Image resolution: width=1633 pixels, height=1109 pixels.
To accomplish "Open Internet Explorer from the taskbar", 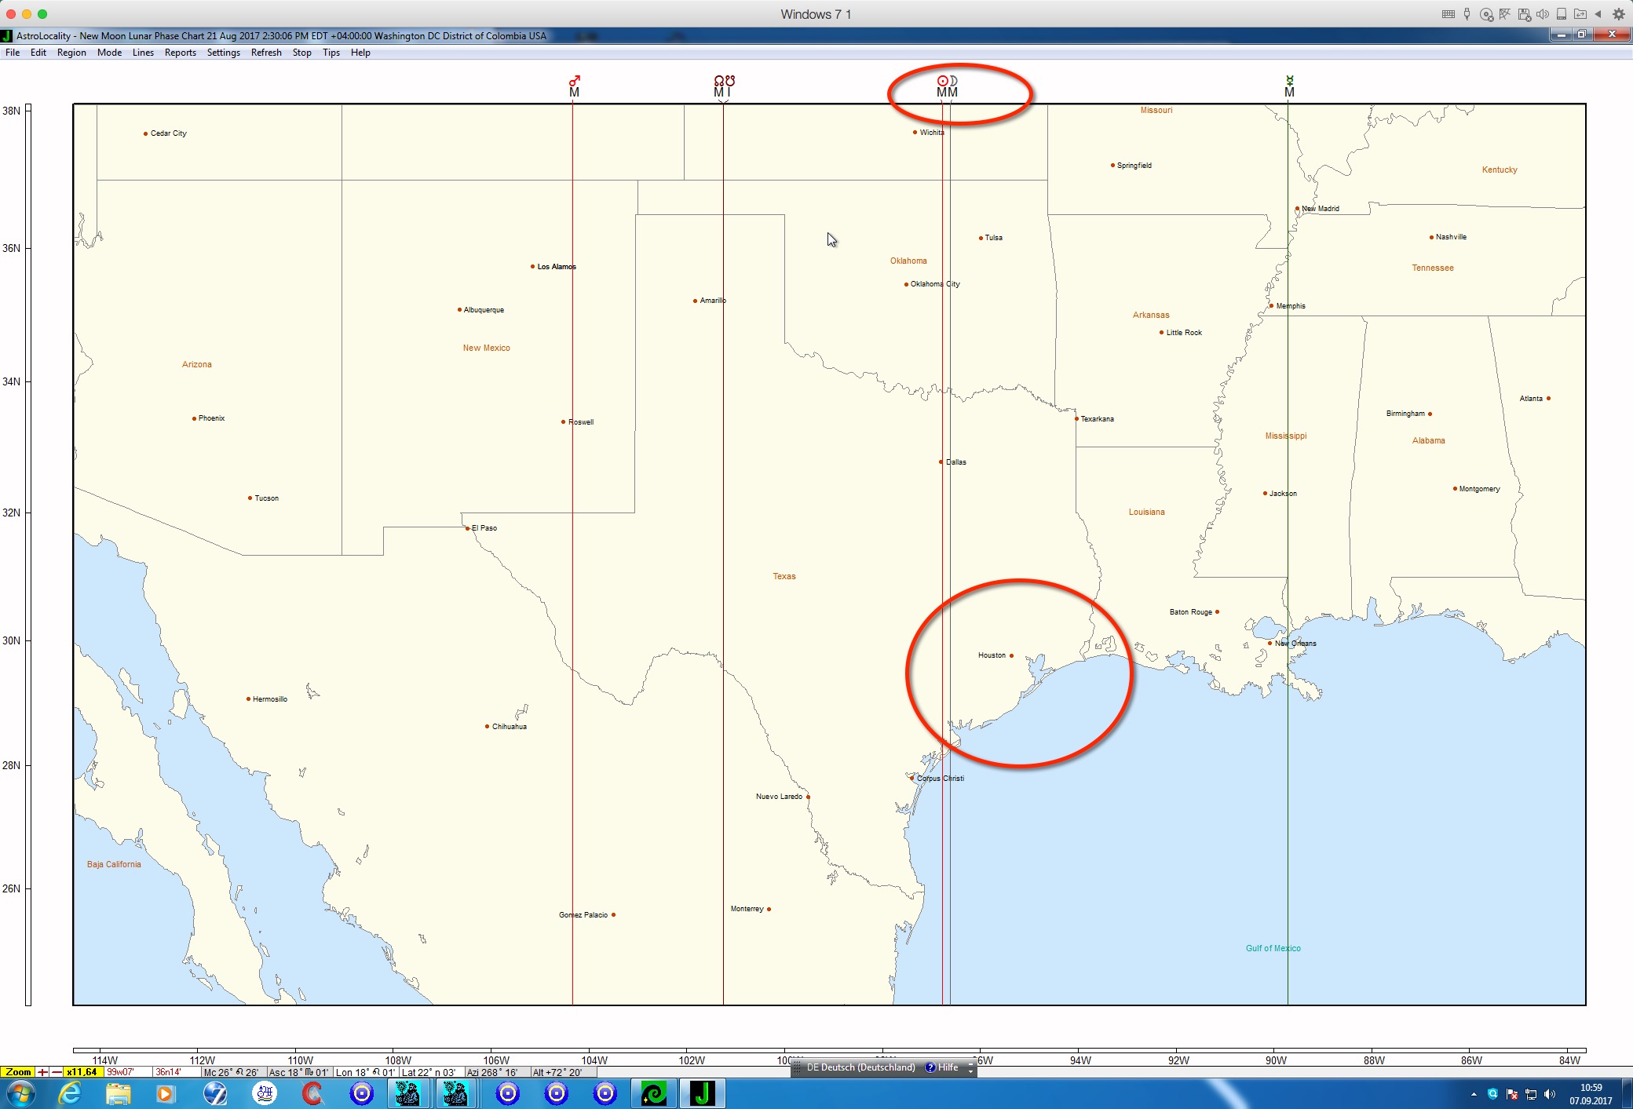I will [x=70, y=1093].
